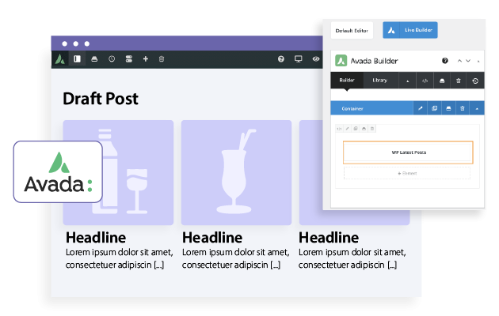Screen dimensions: 499x316
Task: Delete the Container using its trash icon
Action: pos(463,108)
